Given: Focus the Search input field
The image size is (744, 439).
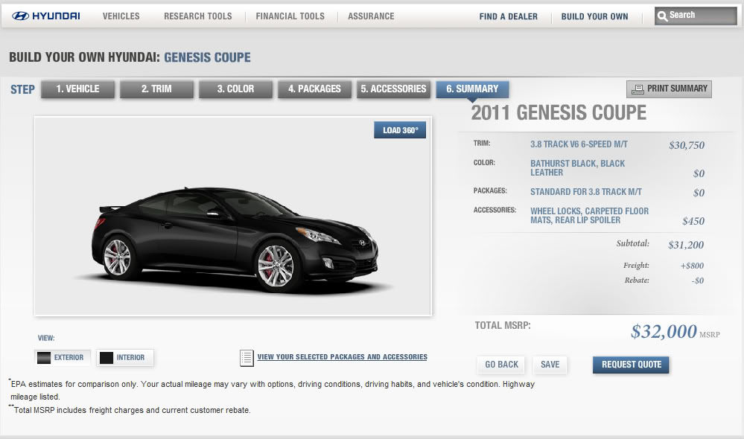Looking at the screenshot, I should click(x=696, y=16).
